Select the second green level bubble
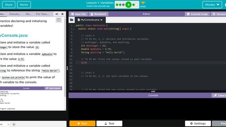Screen dimensions: 226x127 coord(120,5)
